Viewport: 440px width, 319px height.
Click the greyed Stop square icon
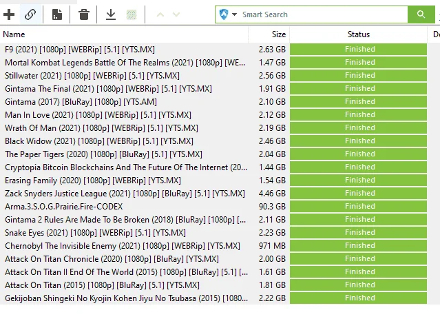[132, 14]
